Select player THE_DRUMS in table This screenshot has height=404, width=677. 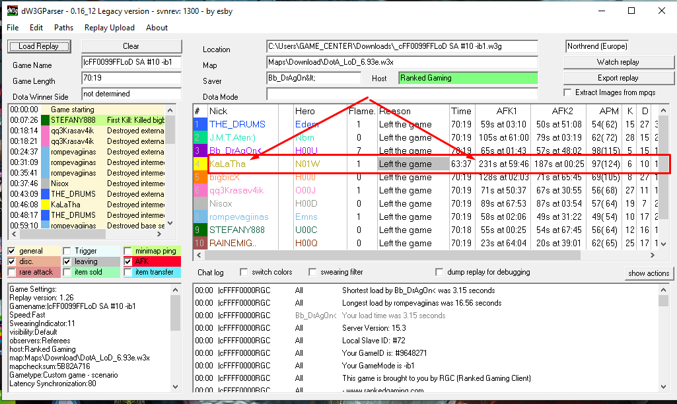[238, 124]
